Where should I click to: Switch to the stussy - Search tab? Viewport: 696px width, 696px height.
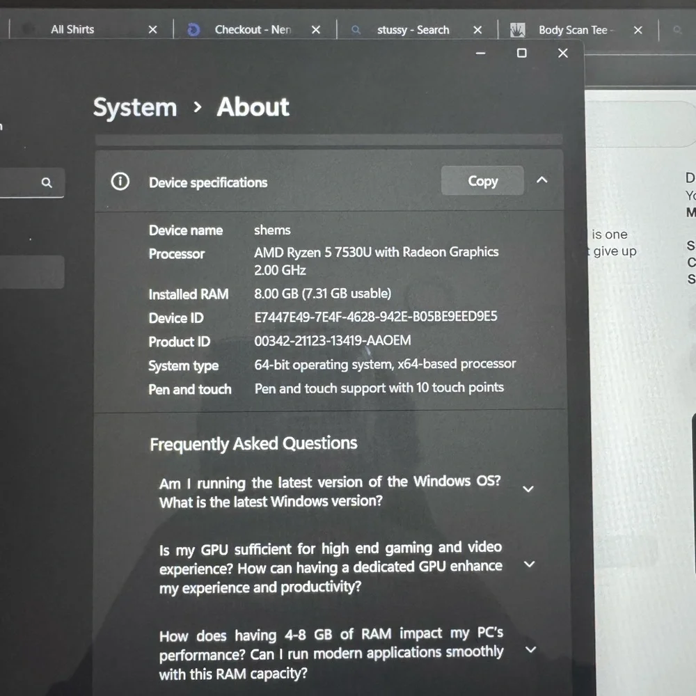pyautogui.click(x=413, y=30)
